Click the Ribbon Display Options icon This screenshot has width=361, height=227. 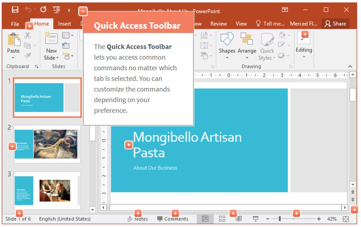(x=285, y=10)
